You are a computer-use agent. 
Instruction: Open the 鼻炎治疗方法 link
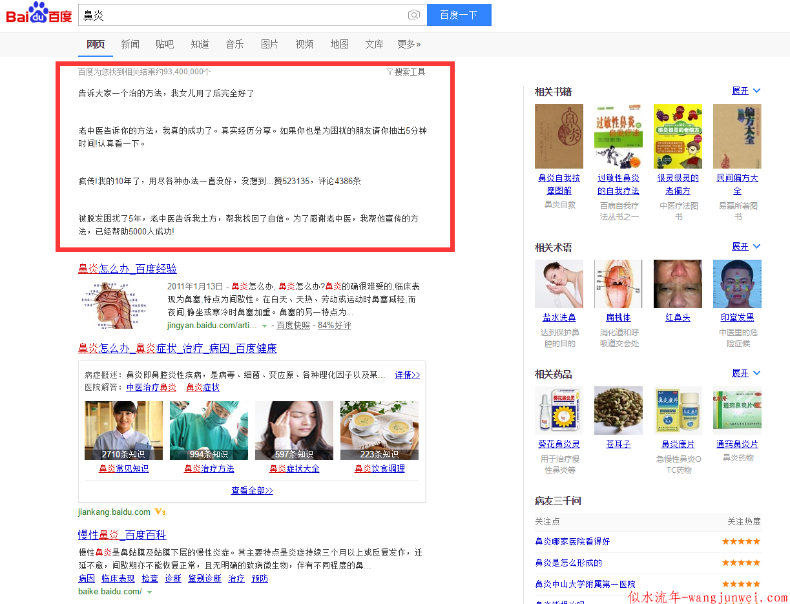tap(209, 469)
